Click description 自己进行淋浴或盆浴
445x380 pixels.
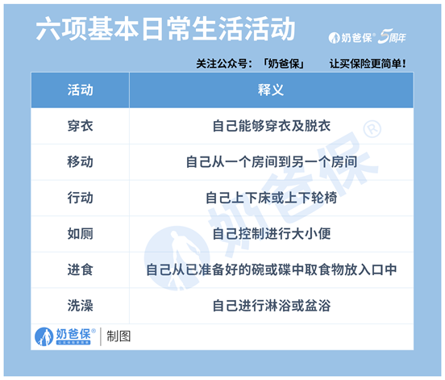[272, 306]
